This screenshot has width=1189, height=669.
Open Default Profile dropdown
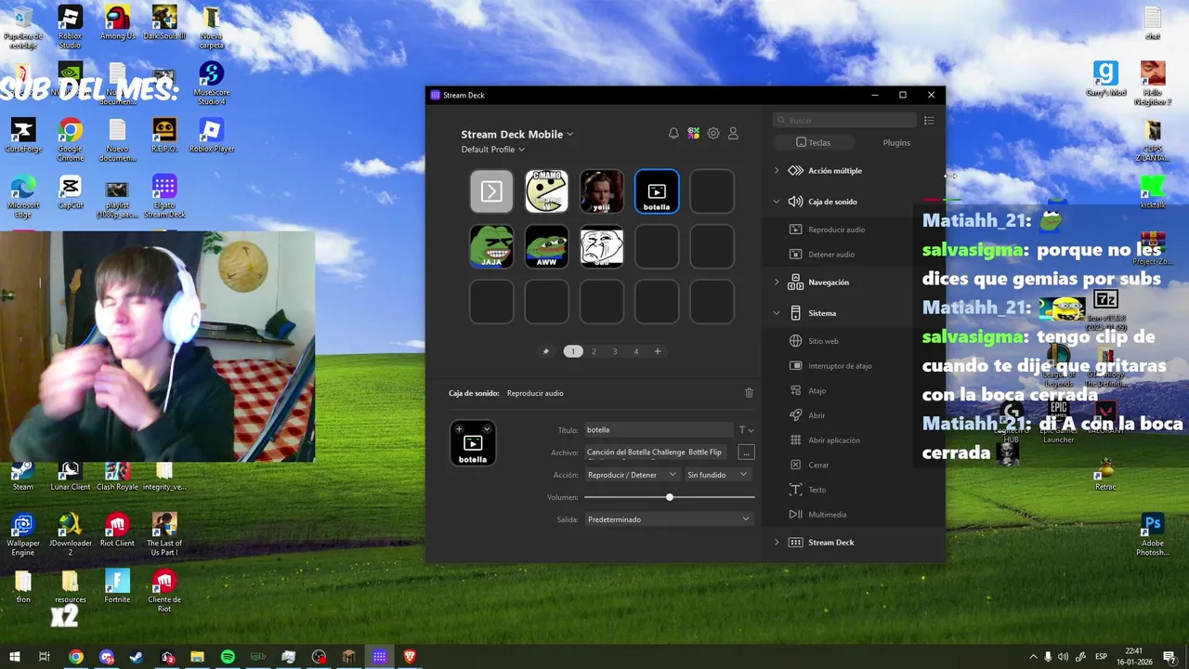493,150
